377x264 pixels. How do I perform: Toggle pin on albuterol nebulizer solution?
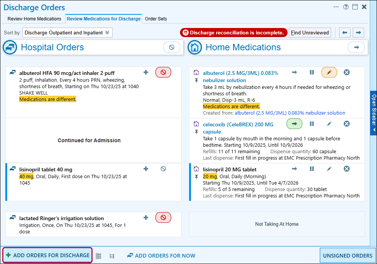[x=196, y=81]
